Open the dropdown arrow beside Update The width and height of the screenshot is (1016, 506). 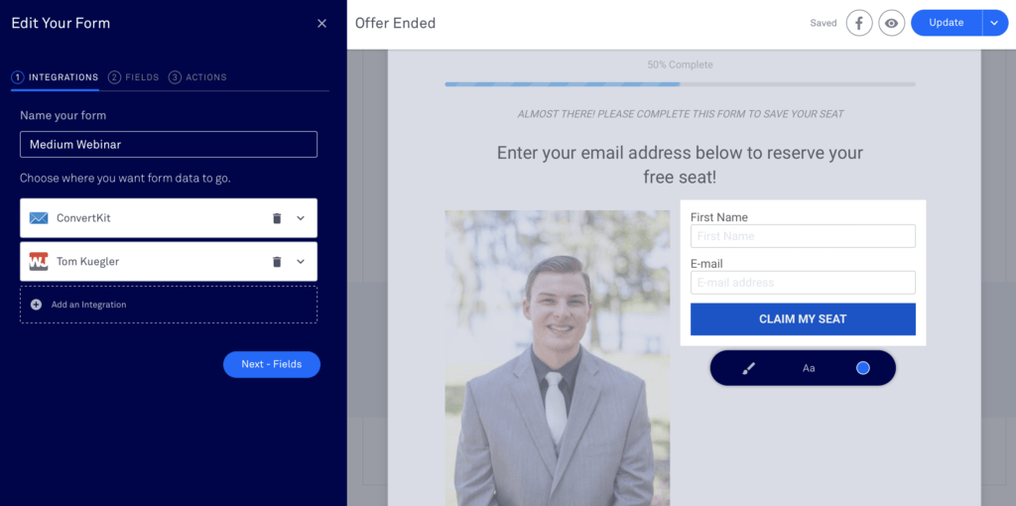995,24
